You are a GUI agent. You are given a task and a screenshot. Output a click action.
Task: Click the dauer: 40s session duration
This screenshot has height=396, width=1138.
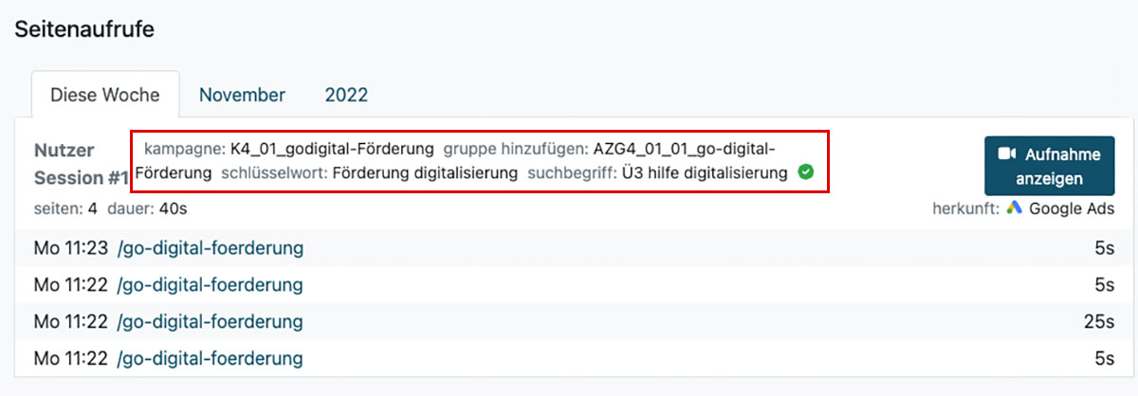tap(140, 208)
